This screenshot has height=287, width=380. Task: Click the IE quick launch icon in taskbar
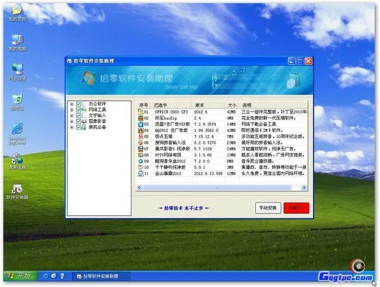(x=45, y=276)
